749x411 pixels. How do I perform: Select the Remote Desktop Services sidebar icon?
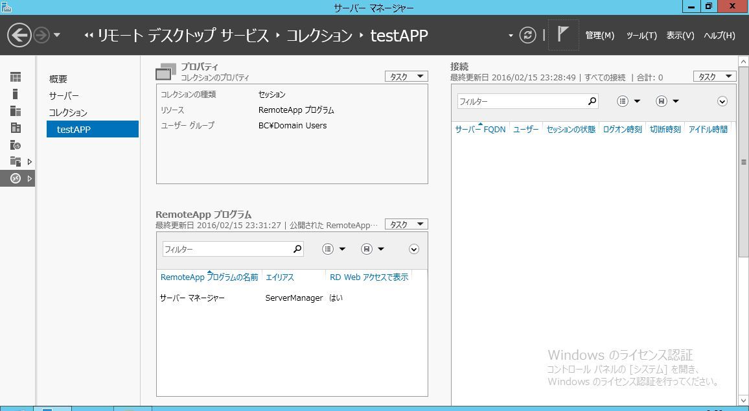pyautogui.click(x=16, y=178)
